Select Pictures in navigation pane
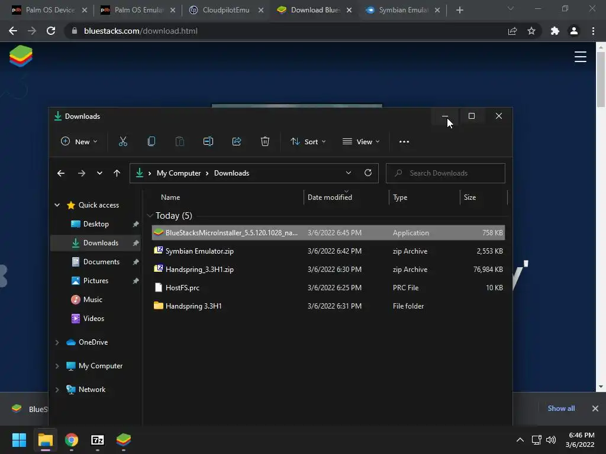The height and width of the screenshot is (454, 606). tap(95, 281)
